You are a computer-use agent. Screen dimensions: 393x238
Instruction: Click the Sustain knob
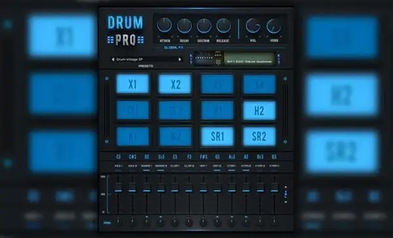click(204, 25)
